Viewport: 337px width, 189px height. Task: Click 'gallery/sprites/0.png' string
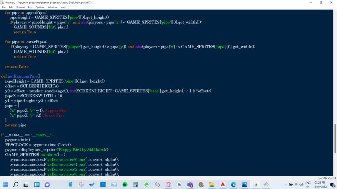[x=66, y=160]
